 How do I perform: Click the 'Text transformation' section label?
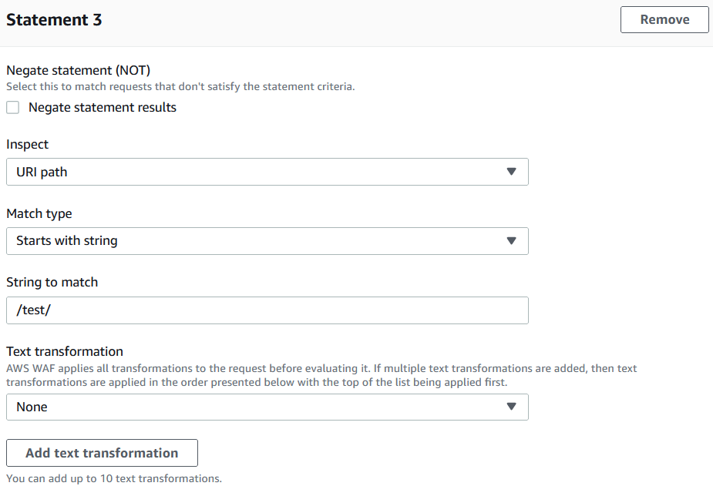pos(65,351)
